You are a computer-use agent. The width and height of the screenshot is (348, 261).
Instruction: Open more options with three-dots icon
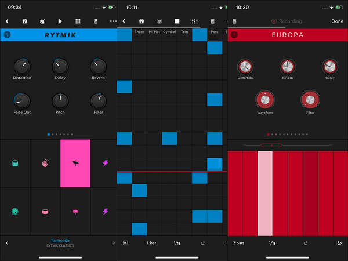pyautogui.click(x=113, y=21)
